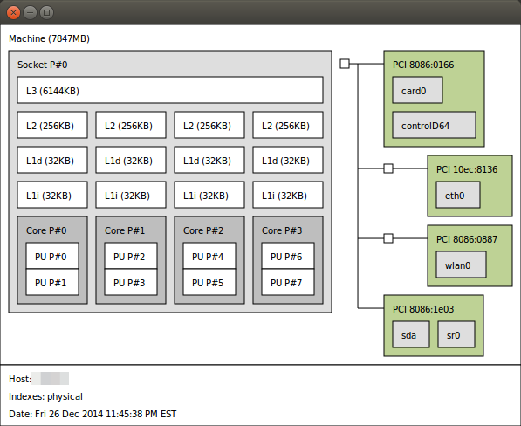Select the PU P#0 processing unit
The image size is (521, 426).
click(52, 256)
